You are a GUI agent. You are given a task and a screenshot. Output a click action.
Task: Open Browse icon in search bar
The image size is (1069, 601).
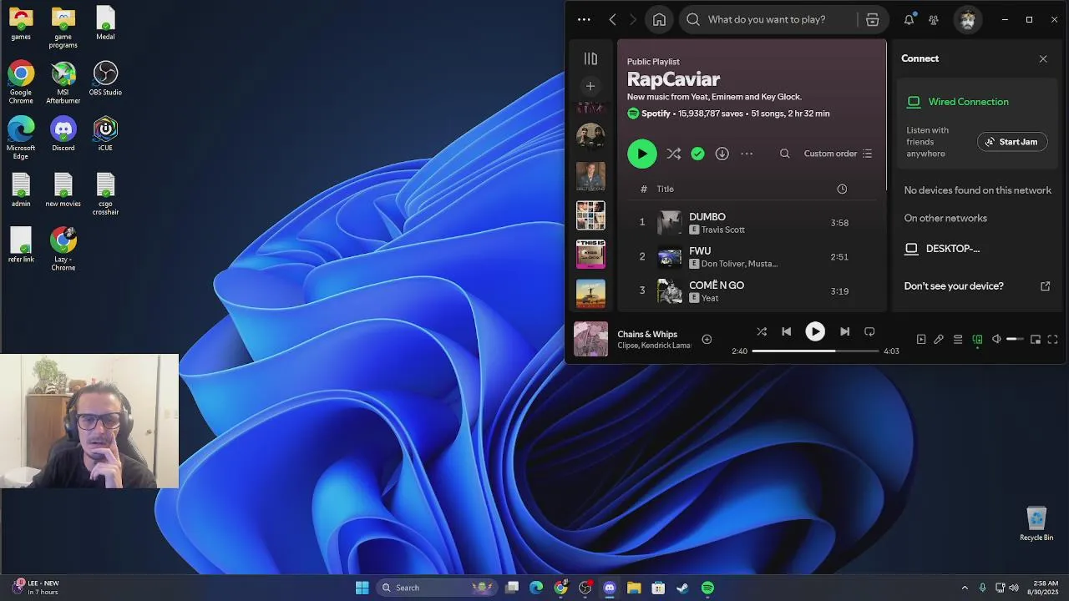(872, 19)
